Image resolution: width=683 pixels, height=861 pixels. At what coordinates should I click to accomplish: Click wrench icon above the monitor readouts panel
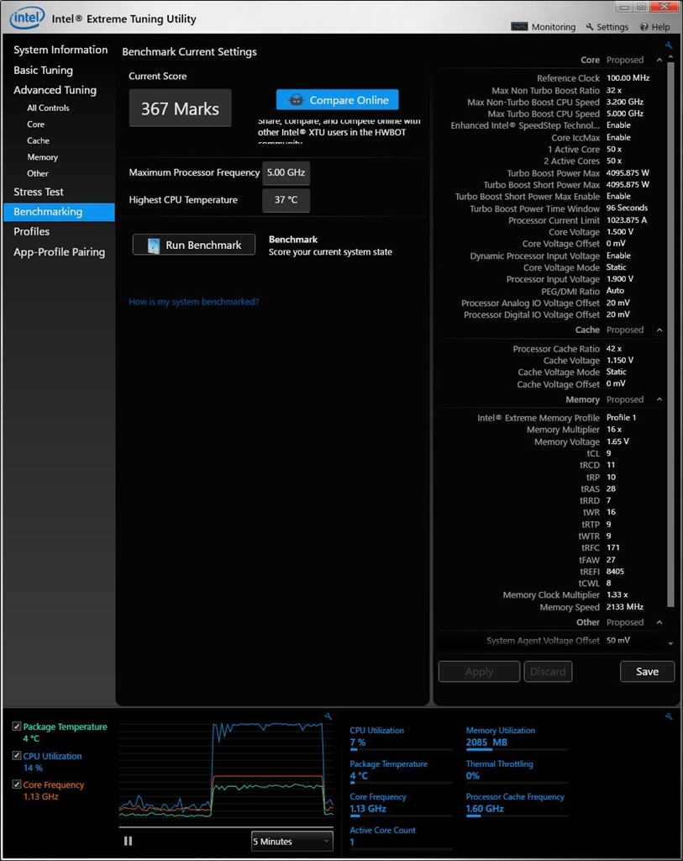point(668,716)
